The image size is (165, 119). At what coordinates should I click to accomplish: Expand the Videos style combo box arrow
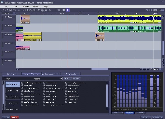[x=61, y=79]
